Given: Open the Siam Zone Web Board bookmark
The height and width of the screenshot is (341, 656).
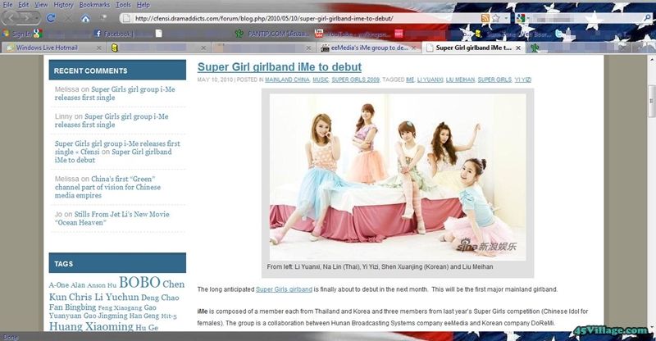Looking at the screenshot, I should [514, 34].
